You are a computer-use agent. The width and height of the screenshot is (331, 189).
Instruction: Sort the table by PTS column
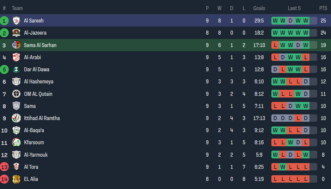click(x=323, y=8)
